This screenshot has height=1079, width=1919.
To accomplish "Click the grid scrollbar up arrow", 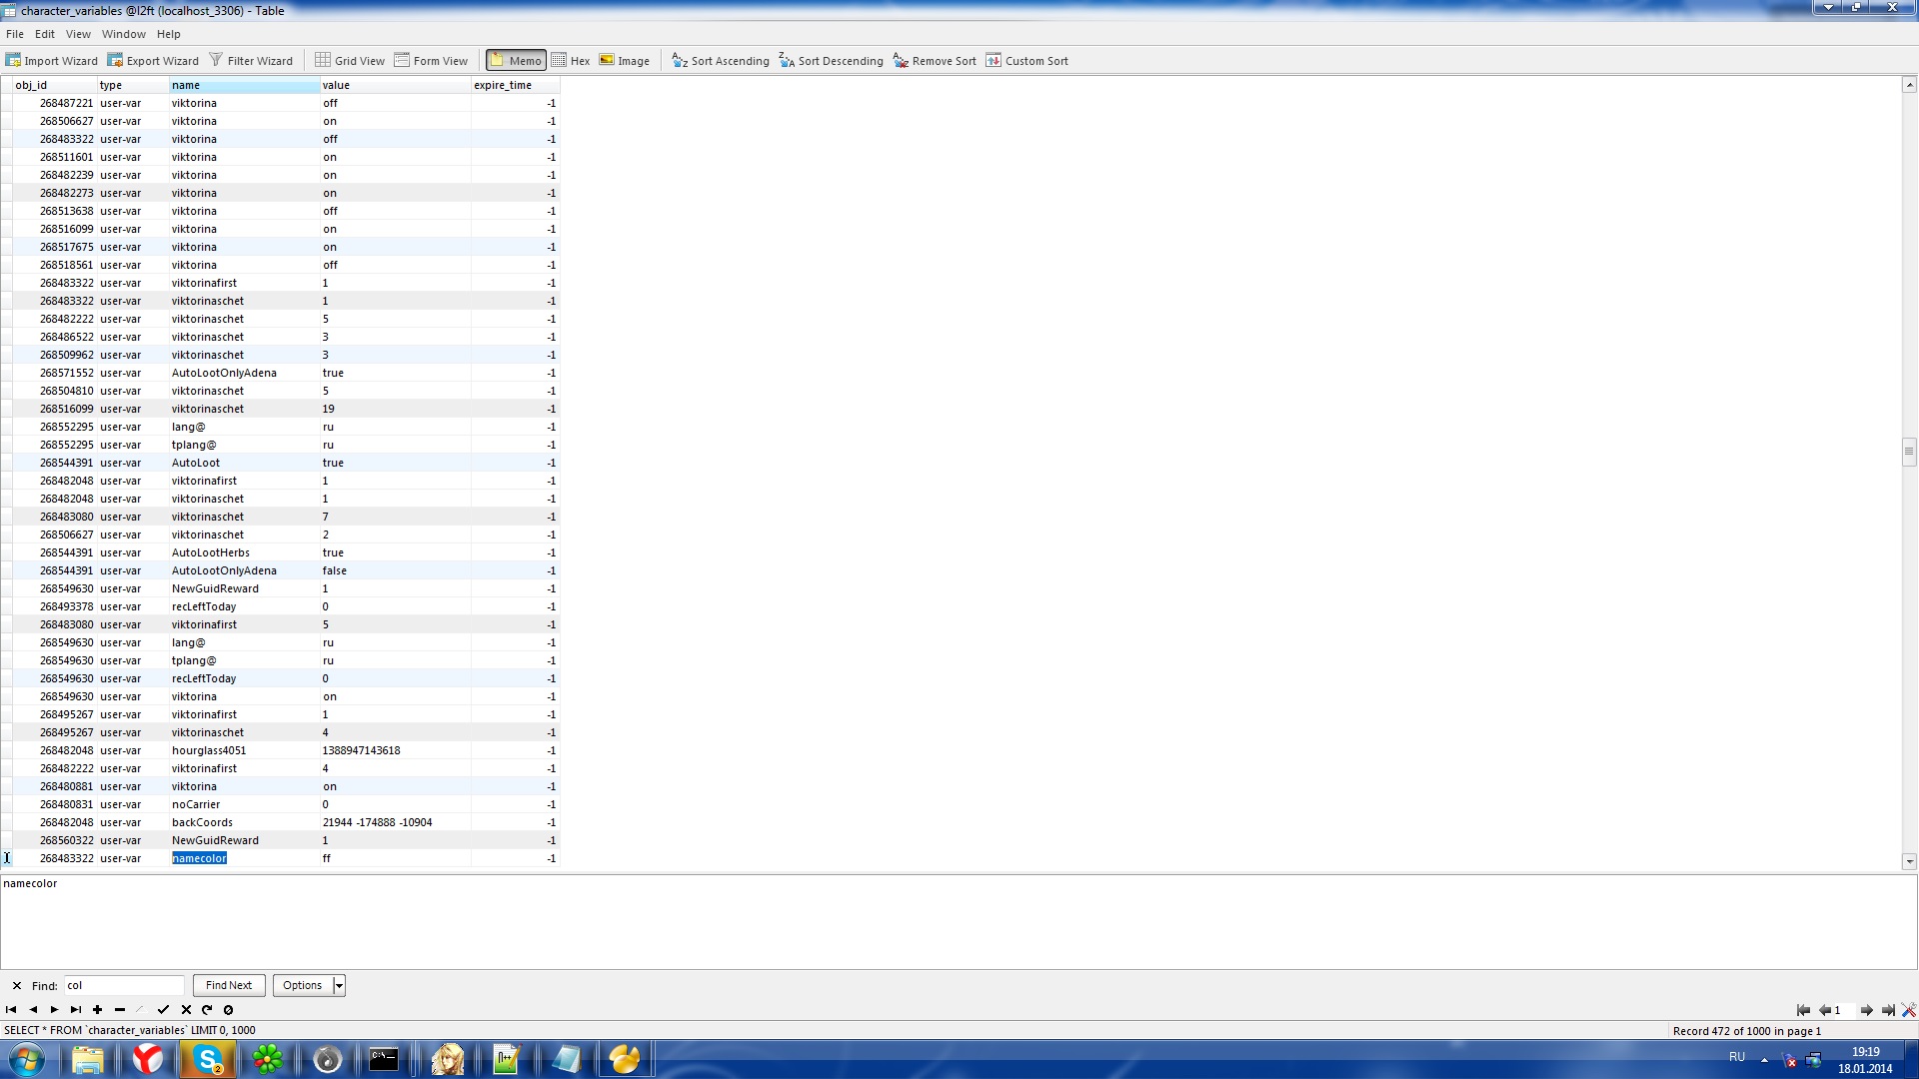I will [x=1909, y=85].
